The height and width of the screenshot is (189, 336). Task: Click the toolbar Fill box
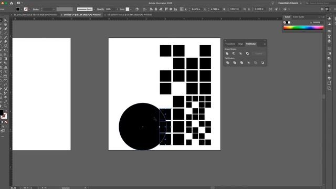click(2, 112)
